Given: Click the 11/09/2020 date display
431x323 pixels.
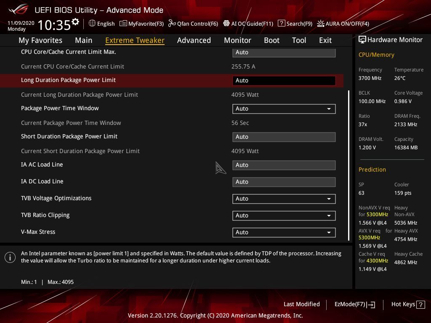Looking at the screenshot, I should click(x=21, y=23).
